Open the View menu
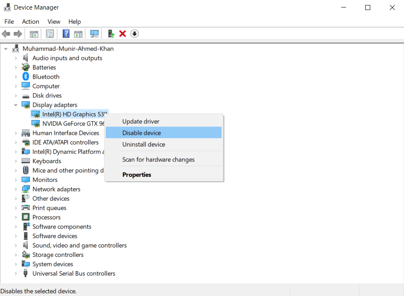This screenshot has height=296, width=404. 54,21
